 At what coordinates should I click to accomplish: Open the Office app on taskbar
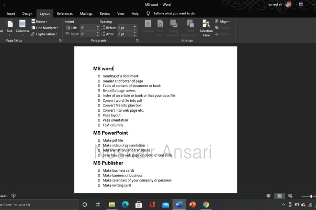coord(152,205)
